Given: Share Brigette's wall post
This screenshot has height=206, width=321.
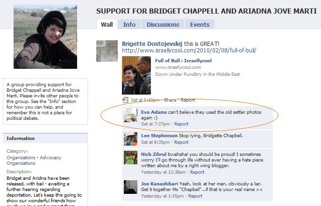Looking at the screenshot, I should tap(170, 100).
